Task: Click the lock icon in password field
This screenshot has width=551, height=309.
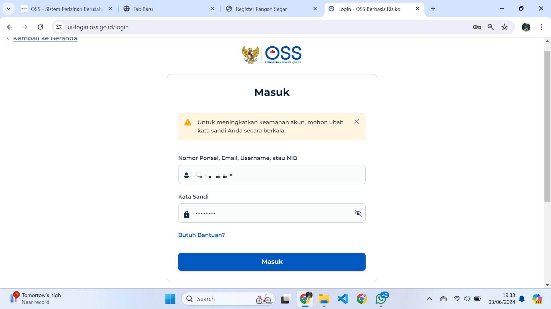Action: pos(187,213)
